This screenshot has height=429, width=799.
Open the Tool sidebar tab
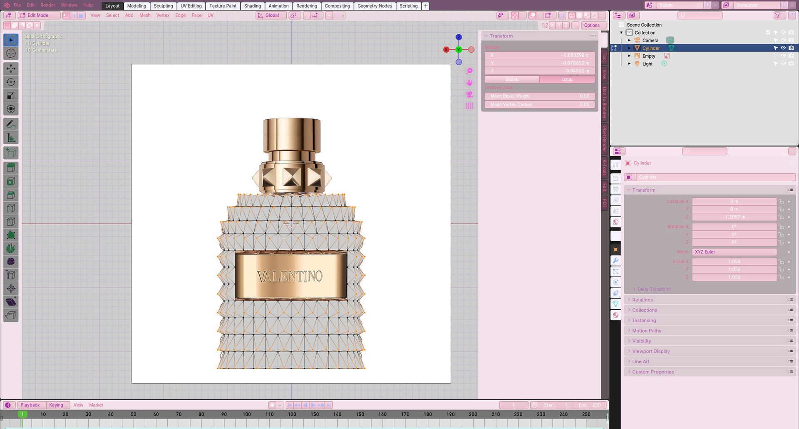(604, 57)
